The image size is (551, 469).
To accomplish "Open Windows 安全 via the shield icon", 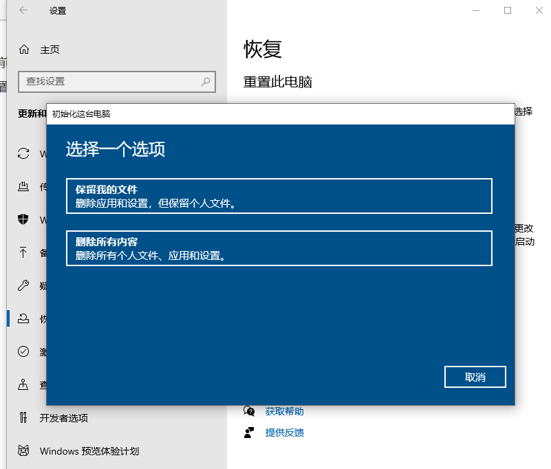I will click(x=23, y=219).
